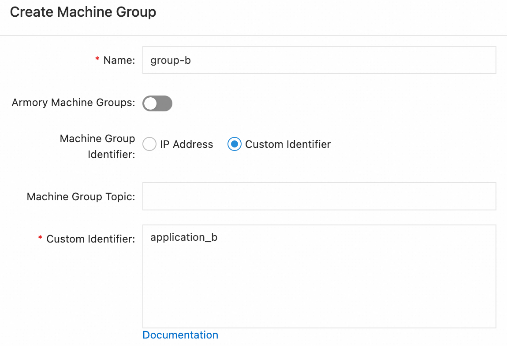Place cursor on the "group-b" text
Image resolution: width=507 pixels, height=346 pixels.
pos(171,60)
